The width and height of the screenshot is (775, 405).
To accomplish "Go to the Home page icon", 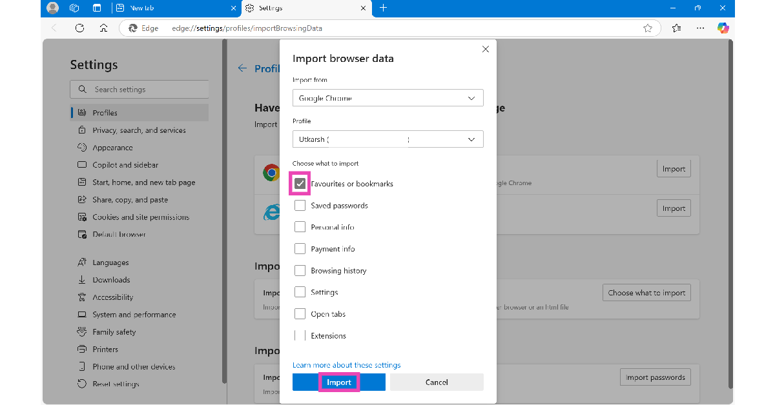I will point(103,28).
